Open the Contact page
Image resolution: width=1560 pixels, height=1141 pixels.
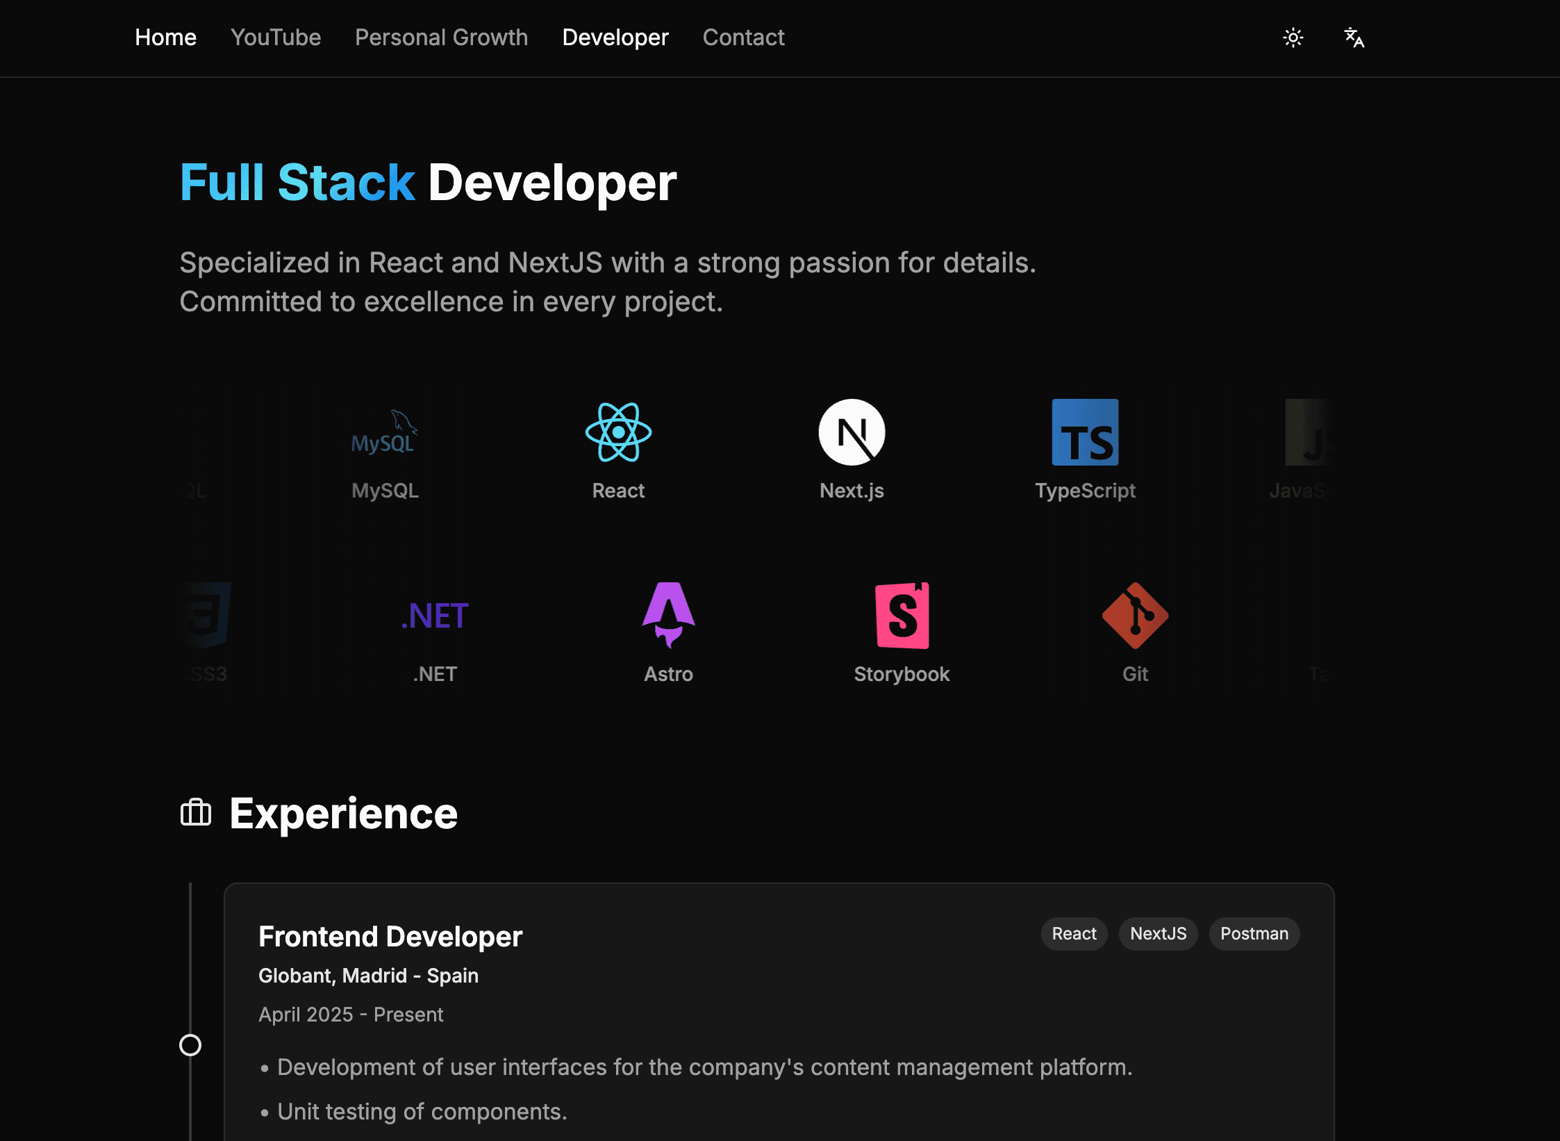743,38
